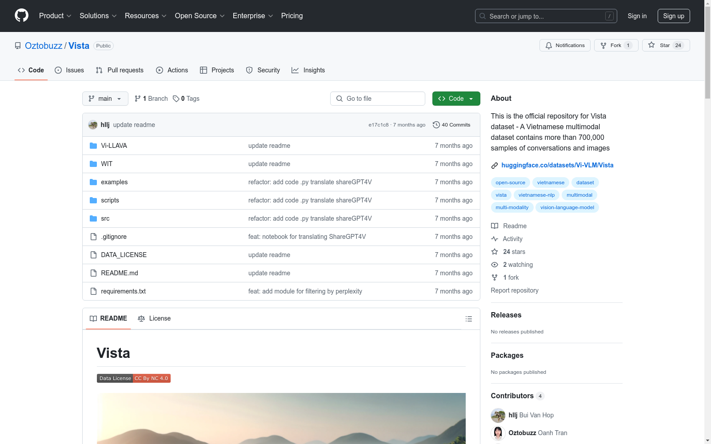
Task: Click the Report repository link
Action: (515, 290)
